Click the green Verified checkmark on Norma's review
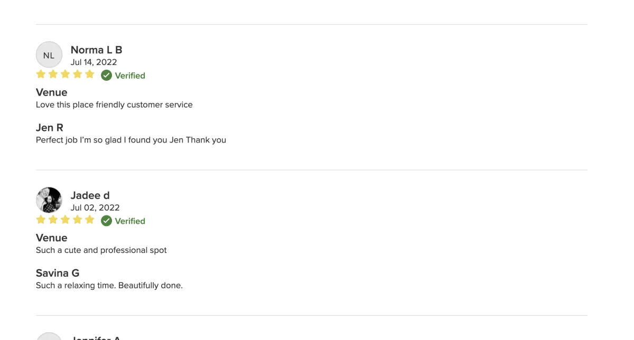This screenshot has height=340, width=634. coord(106,75)
